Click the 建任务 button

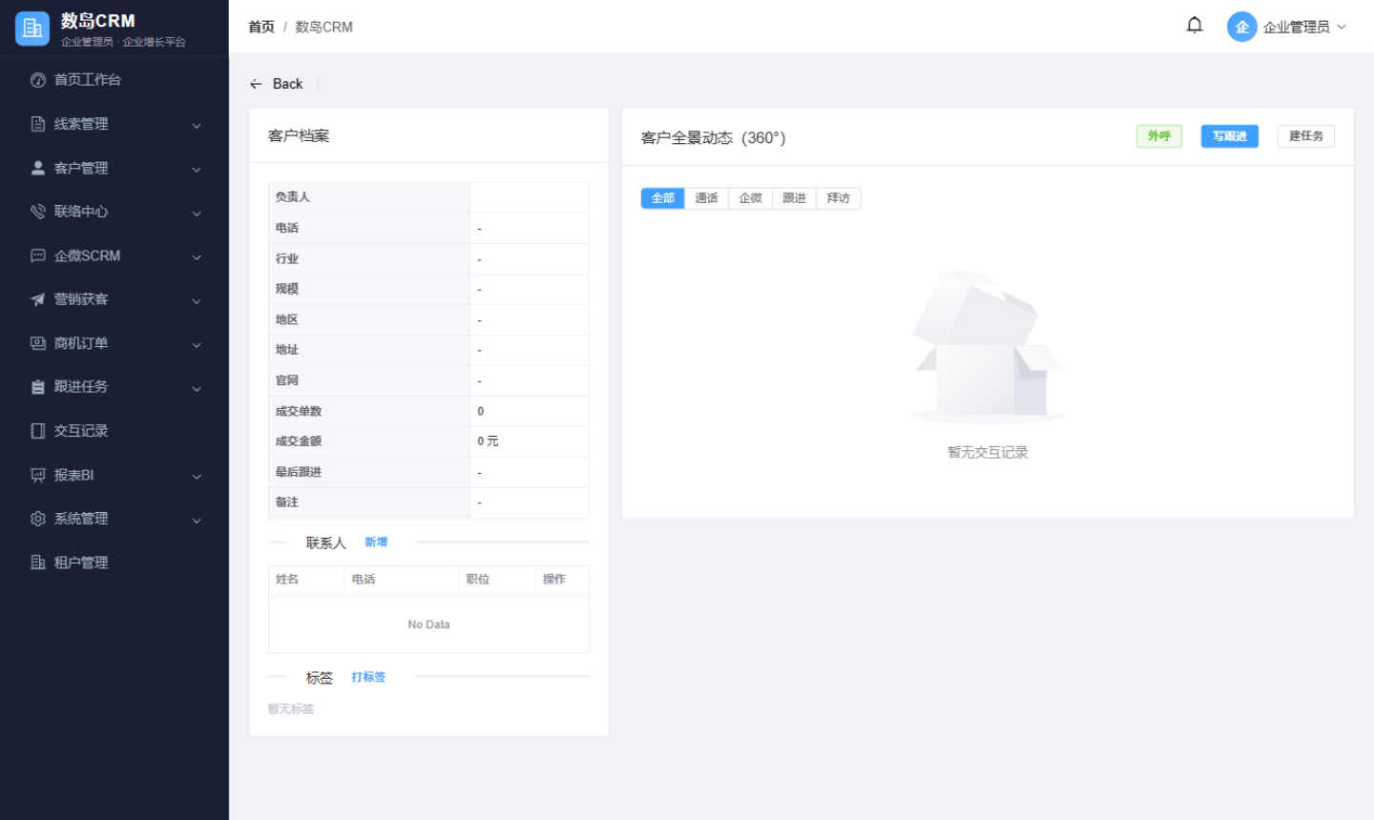(1306, 136)
